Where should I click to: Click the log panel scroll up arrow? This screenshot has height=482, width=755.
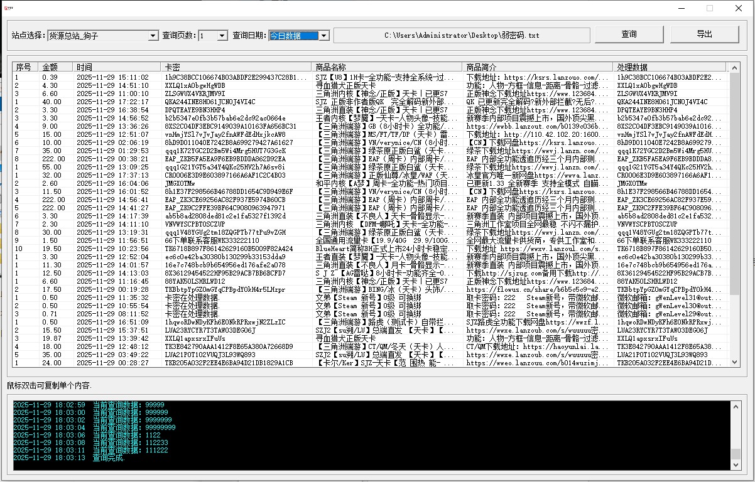[737, 405]
